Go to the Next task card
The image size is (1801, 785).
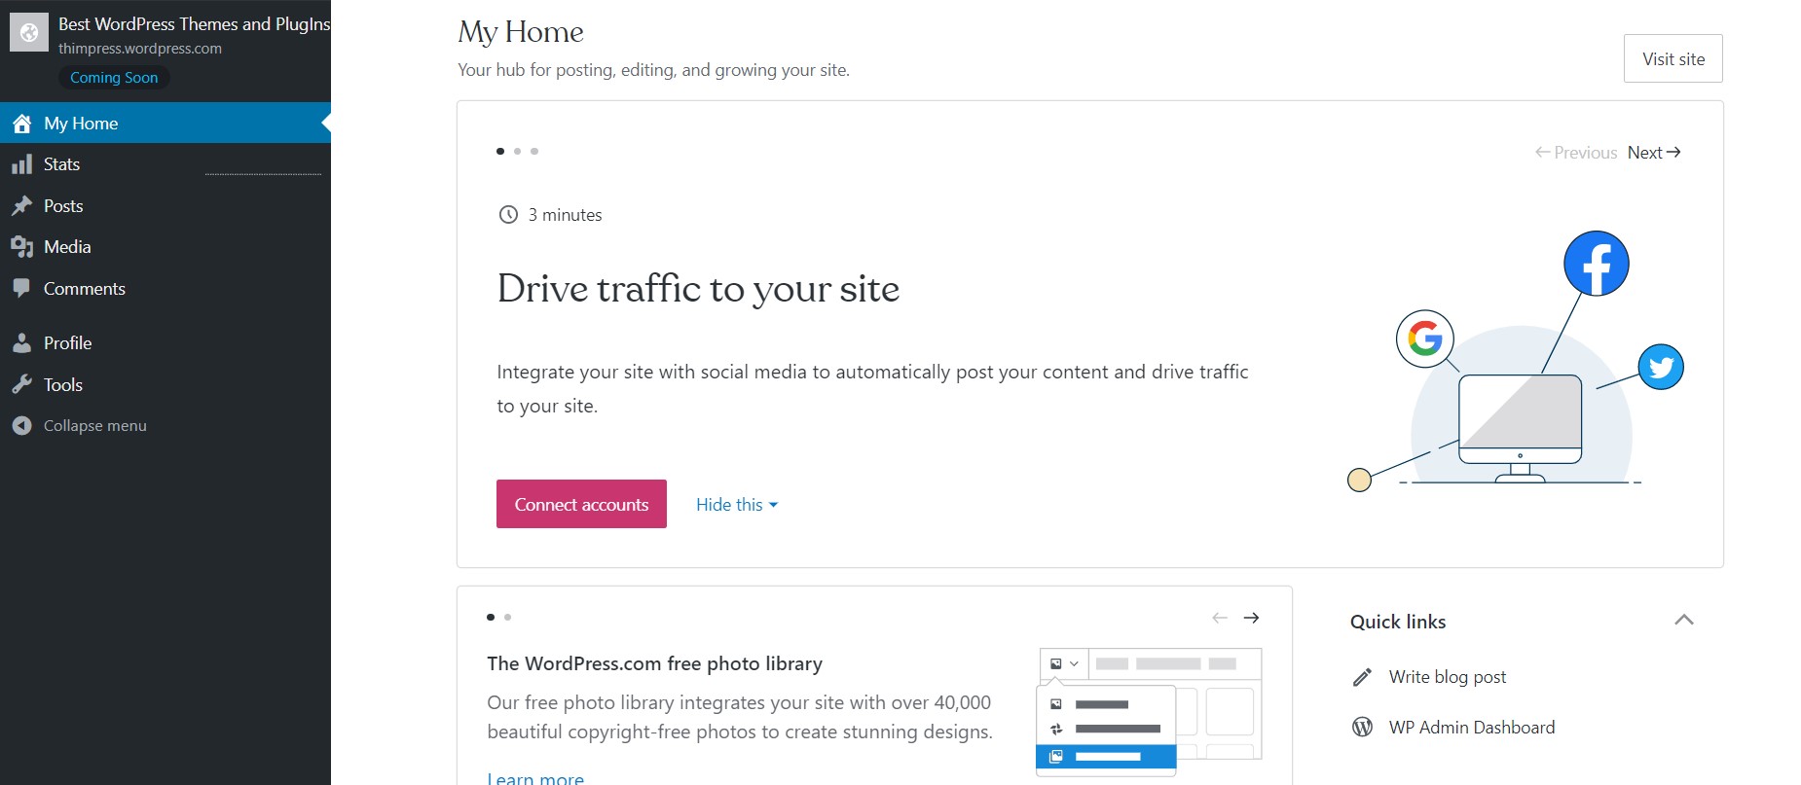1654,153
